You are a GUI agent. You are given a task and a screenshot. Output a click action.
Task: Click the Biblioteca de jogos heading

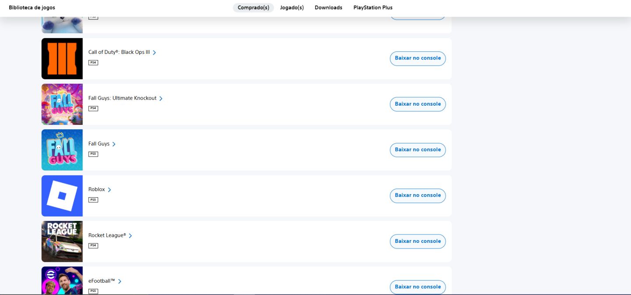coord(32,8)
